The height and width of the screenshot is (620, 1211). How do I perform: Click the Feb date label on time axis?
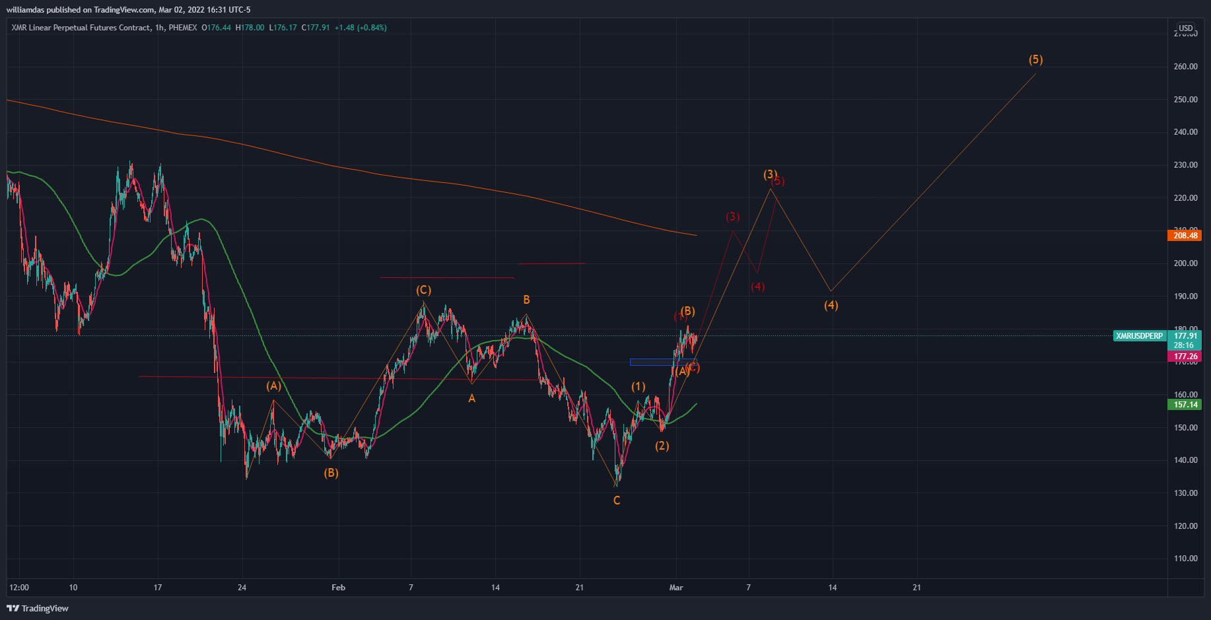338,588
